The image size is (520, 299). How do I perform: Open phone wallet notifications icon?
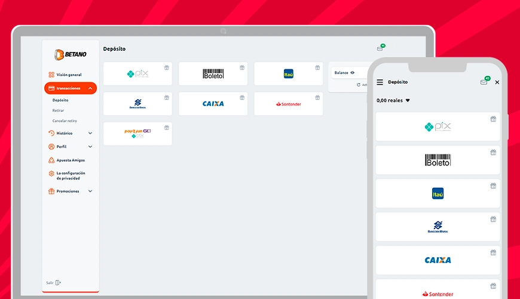[485, 81]
